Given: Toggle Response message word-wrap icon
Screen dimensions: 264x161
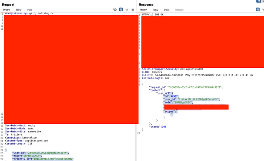Looking at the screenshot, I should click(x=258, y=9).
